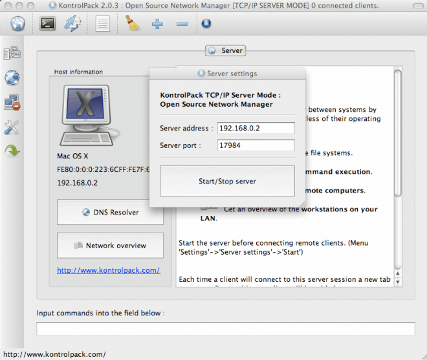The height and width of the screenshot is (360, 427).
Task: Click the DNS Resolver button
Action: point(111,212)
